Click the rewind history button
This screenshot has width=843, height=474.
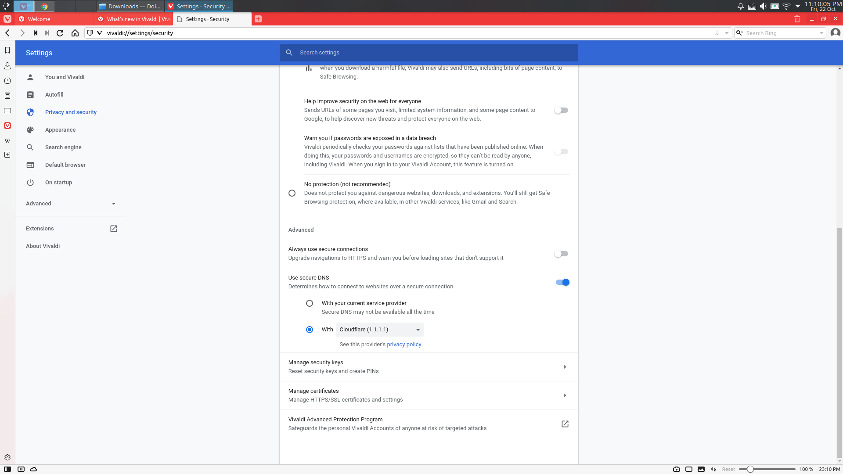pos(36,33)
